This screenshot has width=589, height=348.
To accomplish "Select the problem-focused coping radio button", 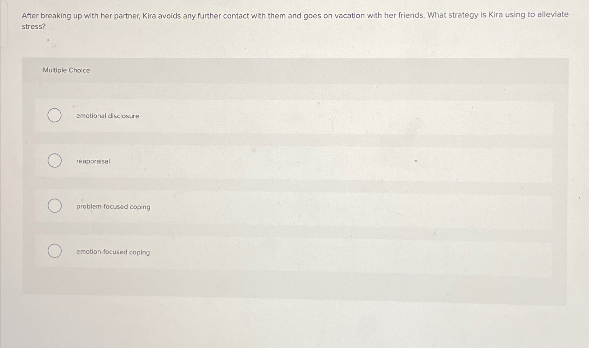I will tap(54, 206).
